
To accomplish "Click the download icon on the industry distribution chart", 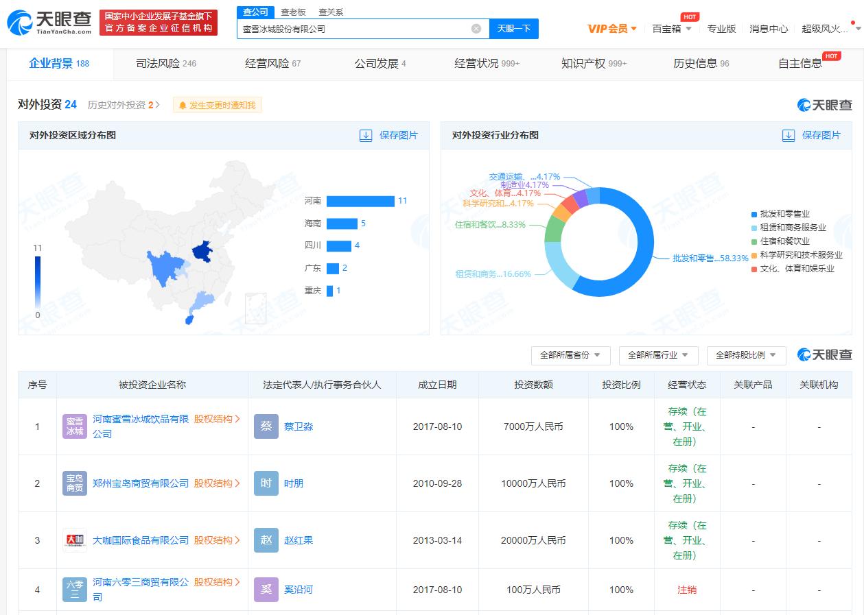I will click(788, 135).
